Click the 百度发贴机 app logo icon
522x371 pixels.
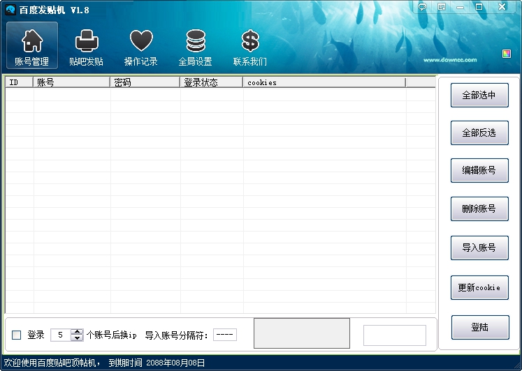tap(10, 10)
